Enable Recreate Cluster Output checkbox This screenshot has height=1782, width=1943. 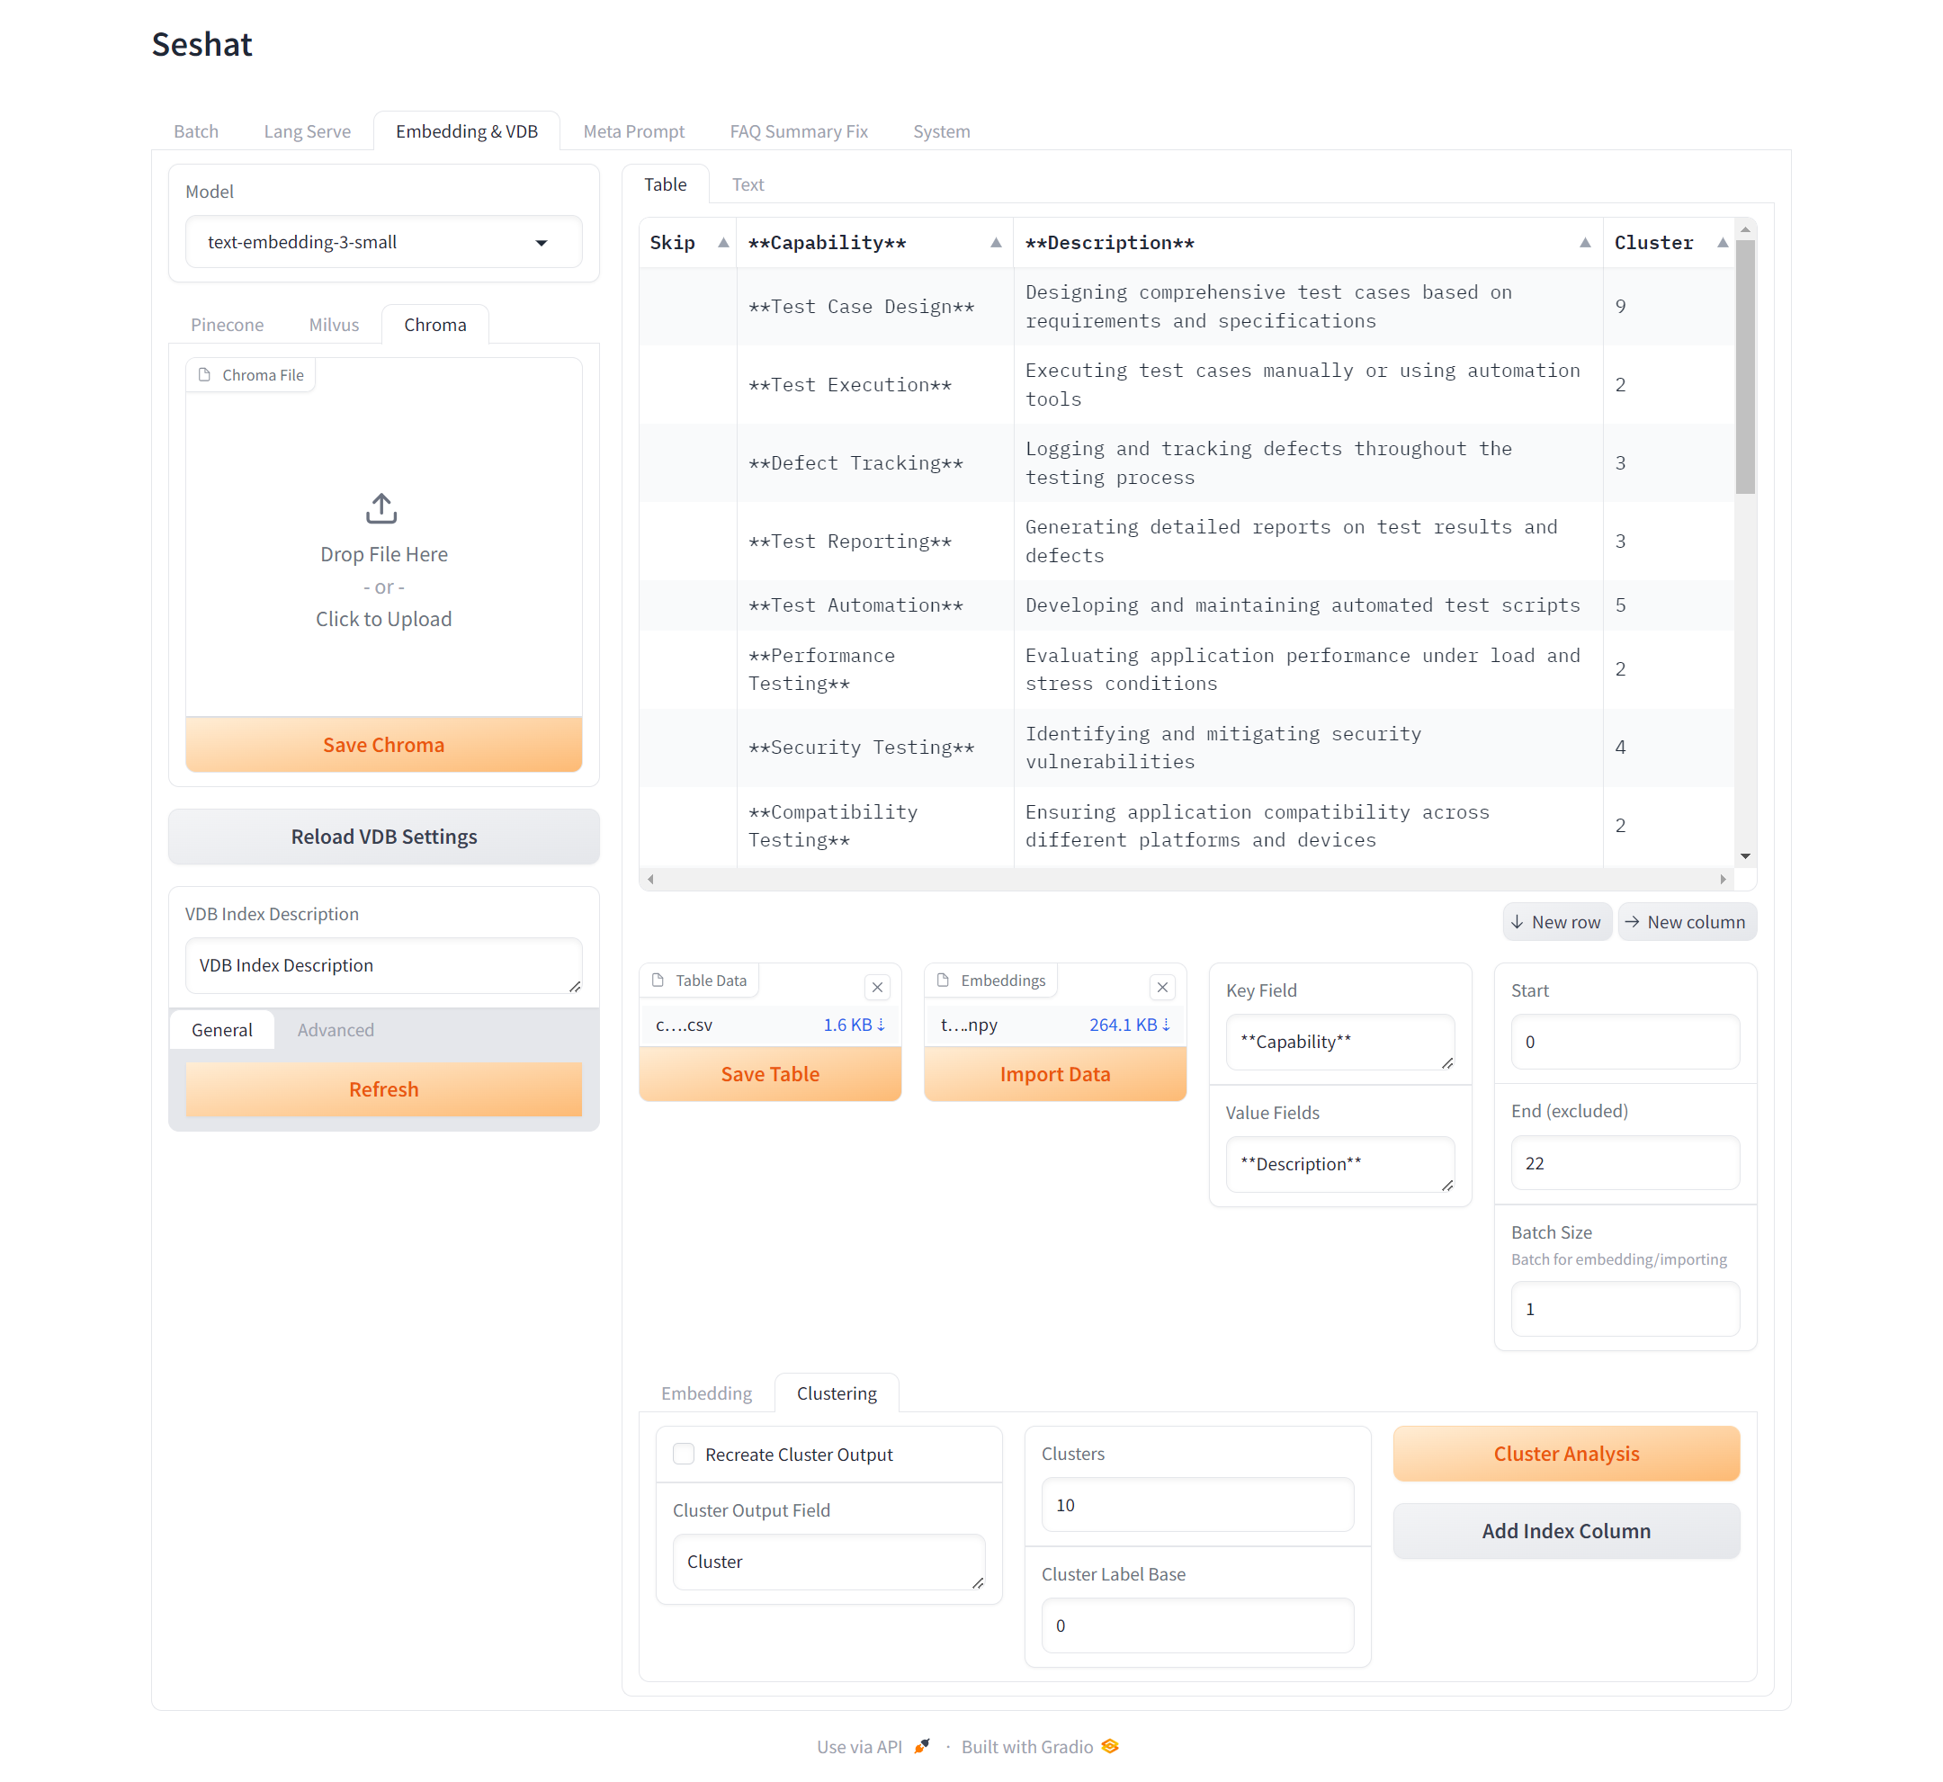[684, 1455]
